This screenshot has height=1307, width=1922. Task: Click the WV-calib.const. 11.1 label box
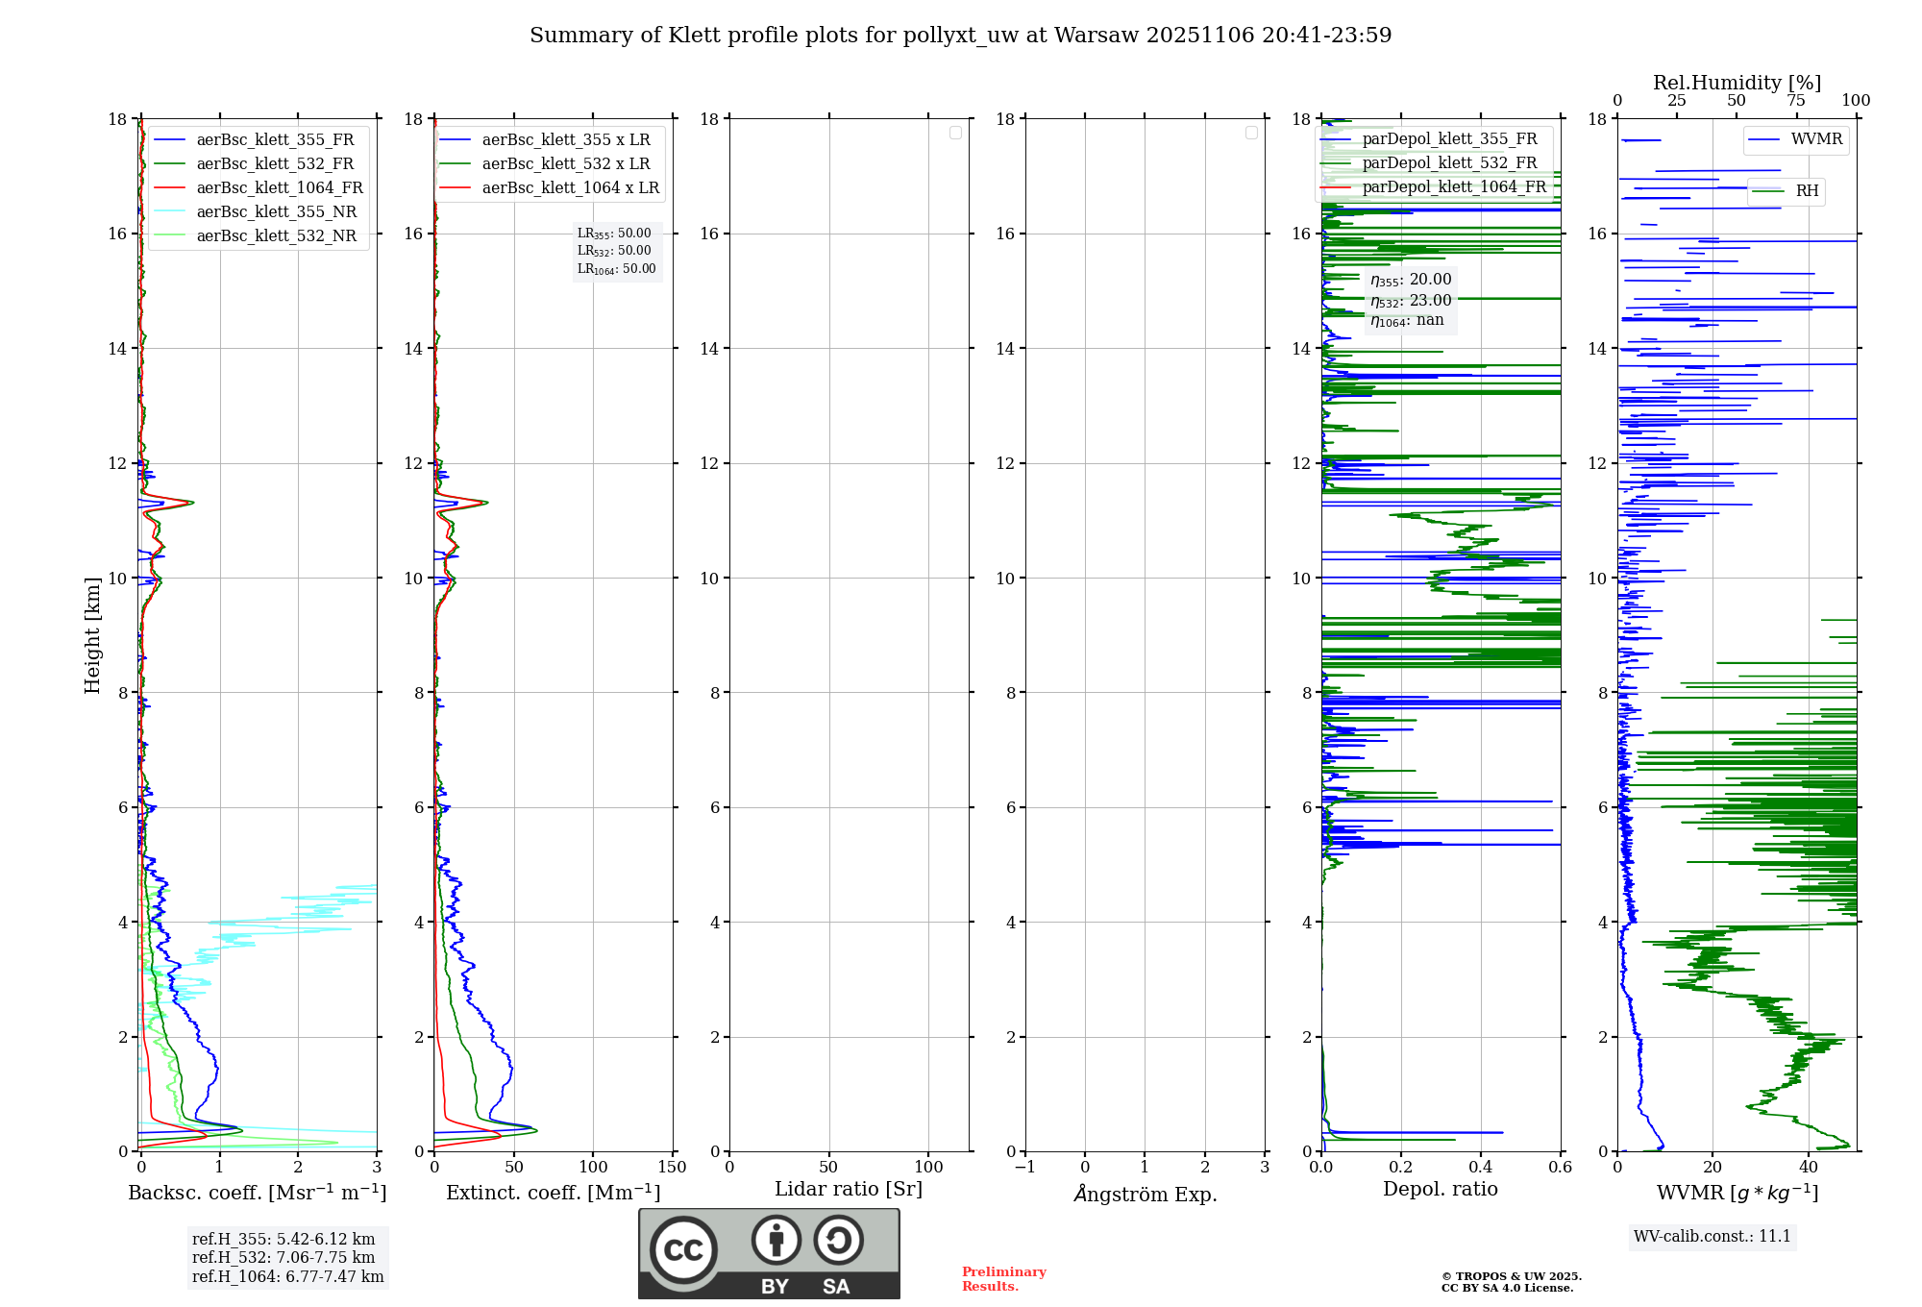1712,1237
